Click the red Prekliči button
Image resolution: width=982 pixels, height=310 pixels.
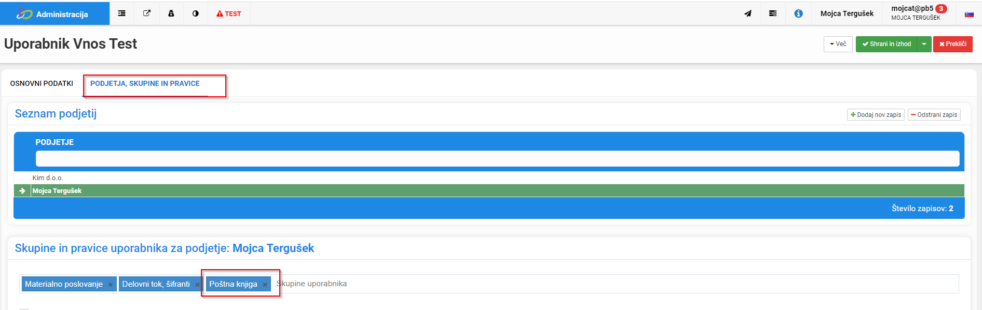952,44
